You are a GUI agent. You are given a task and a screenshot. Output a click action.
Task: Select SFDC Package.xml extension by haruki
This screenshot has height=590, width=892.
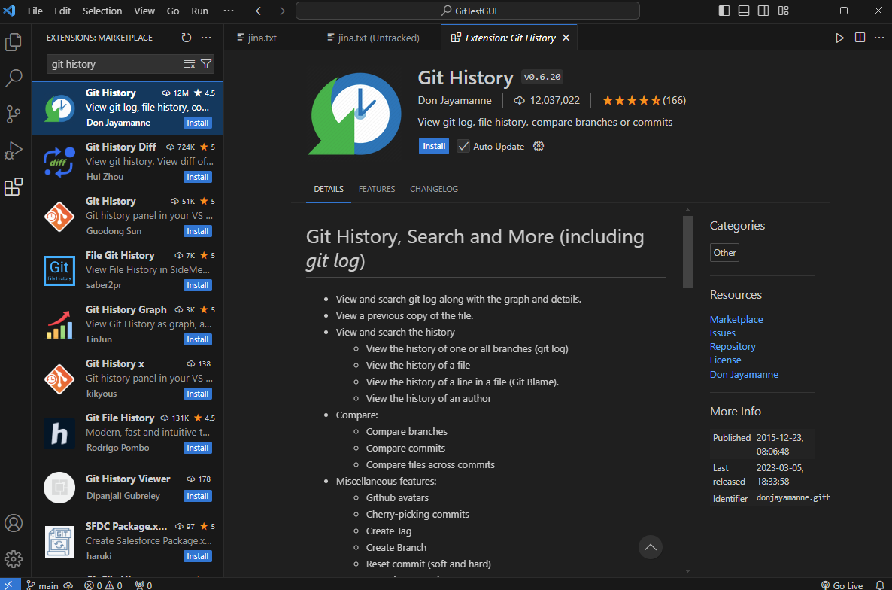pos(127,541)
